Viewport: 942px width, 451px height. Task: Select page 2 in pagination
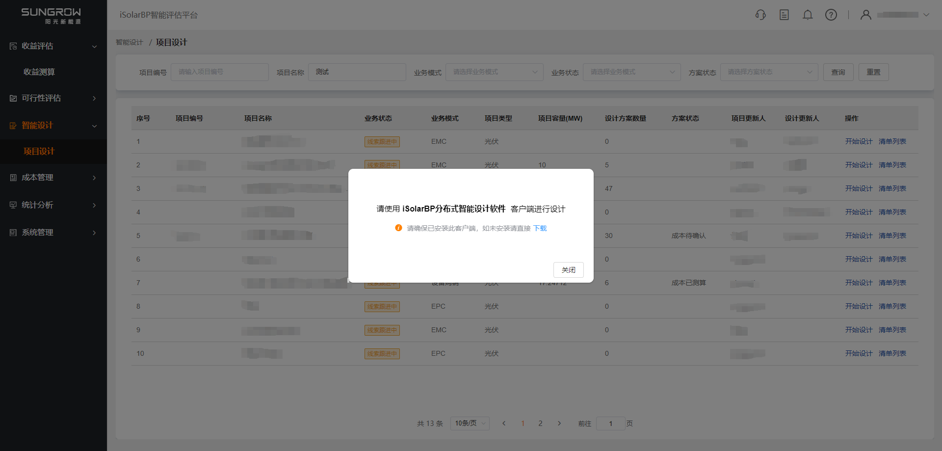(541, 424)
